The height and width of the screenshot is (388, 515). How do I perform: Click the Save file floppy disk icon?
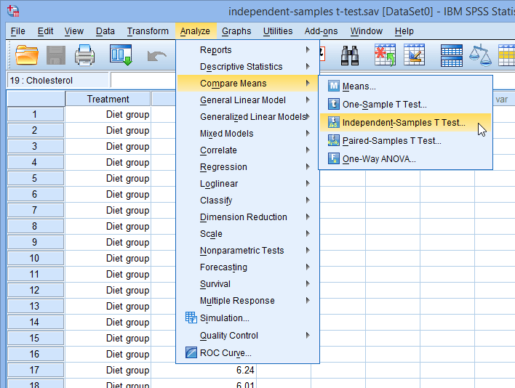click(56, 55)
